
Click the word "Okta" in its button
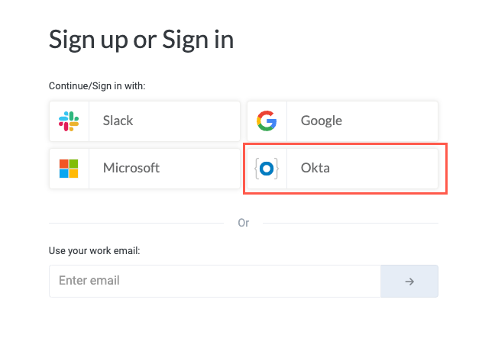click(x=315, y=168)
